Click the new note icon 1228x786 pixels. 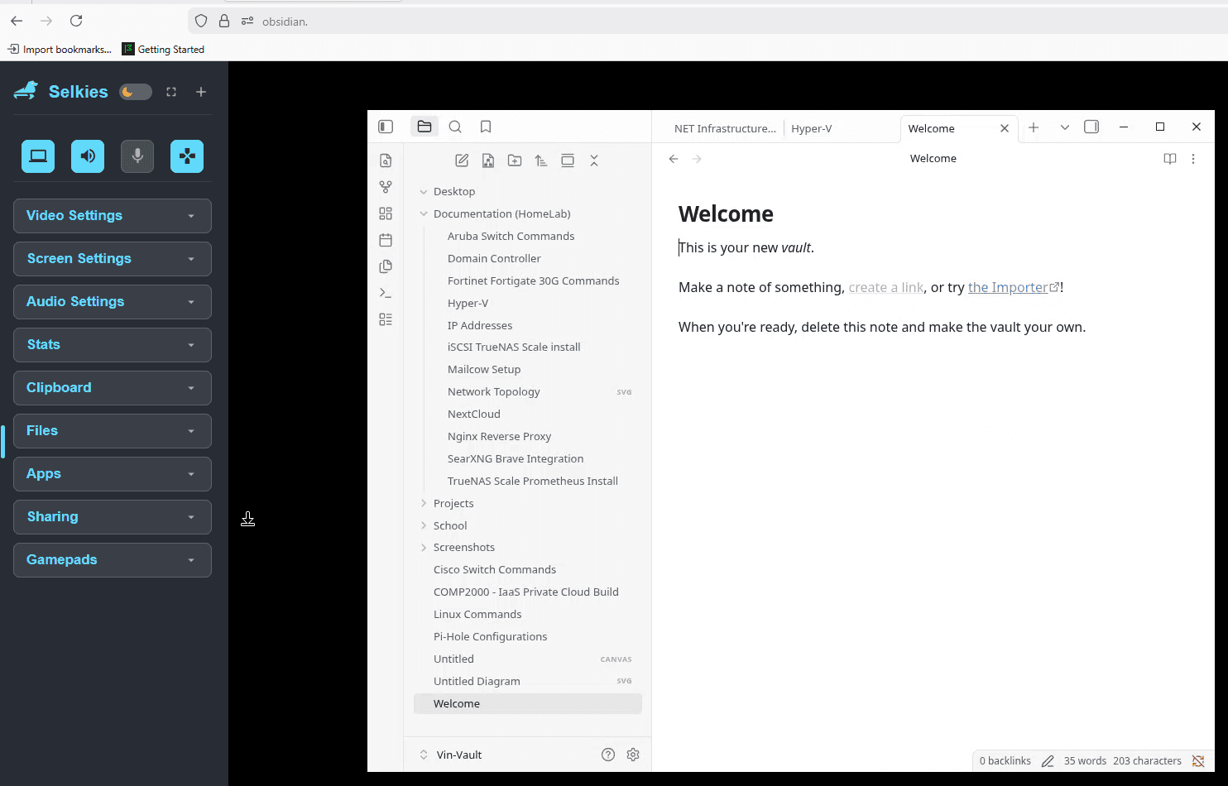click(462, 161)
